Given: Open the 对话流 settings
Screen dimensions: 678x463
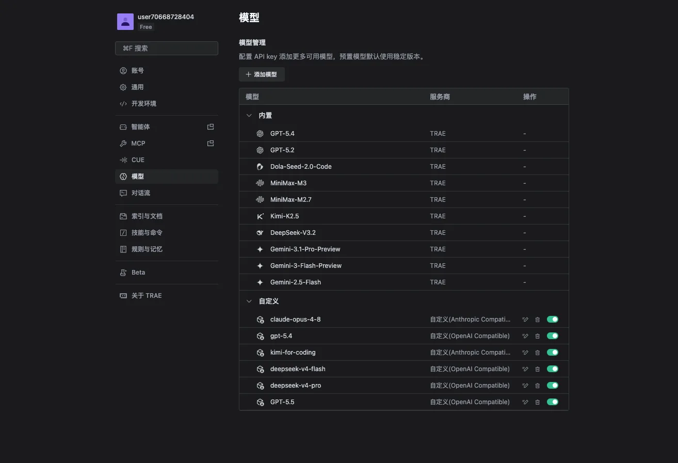Looking at the screenshot, I should point(167,193).
